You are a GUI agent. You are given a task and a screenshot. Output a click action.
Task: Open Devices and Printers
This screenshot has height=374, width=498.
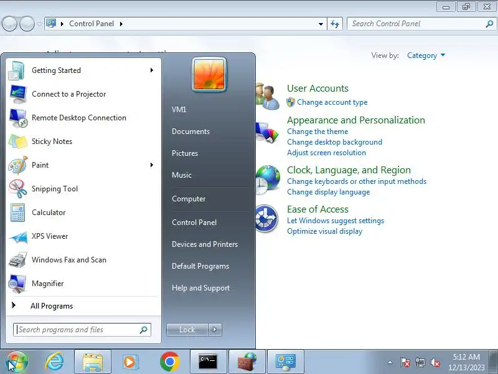tap(205, 244)
